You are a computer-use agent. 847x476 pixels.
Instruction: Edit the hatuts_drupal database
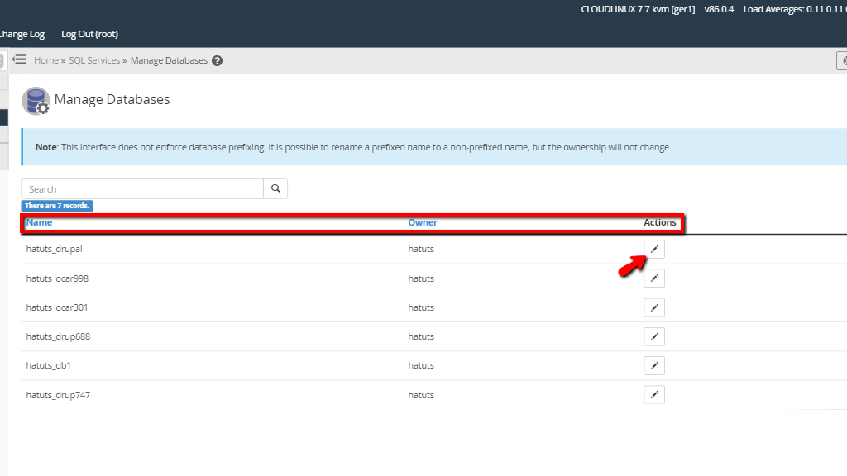(x=654, y=250)
